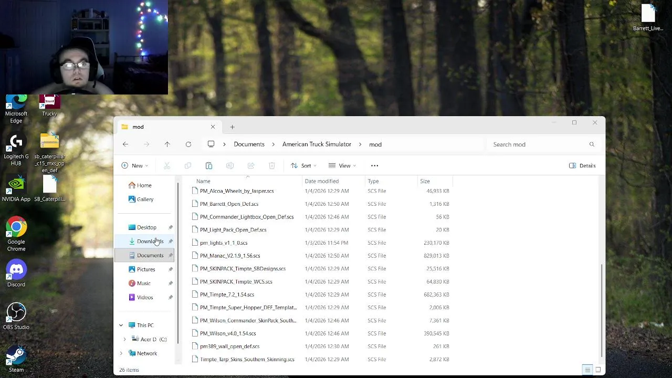Screen dimensions: 672x378
Task: Open Gallery in navigation pane
Action: pos(144,199)
